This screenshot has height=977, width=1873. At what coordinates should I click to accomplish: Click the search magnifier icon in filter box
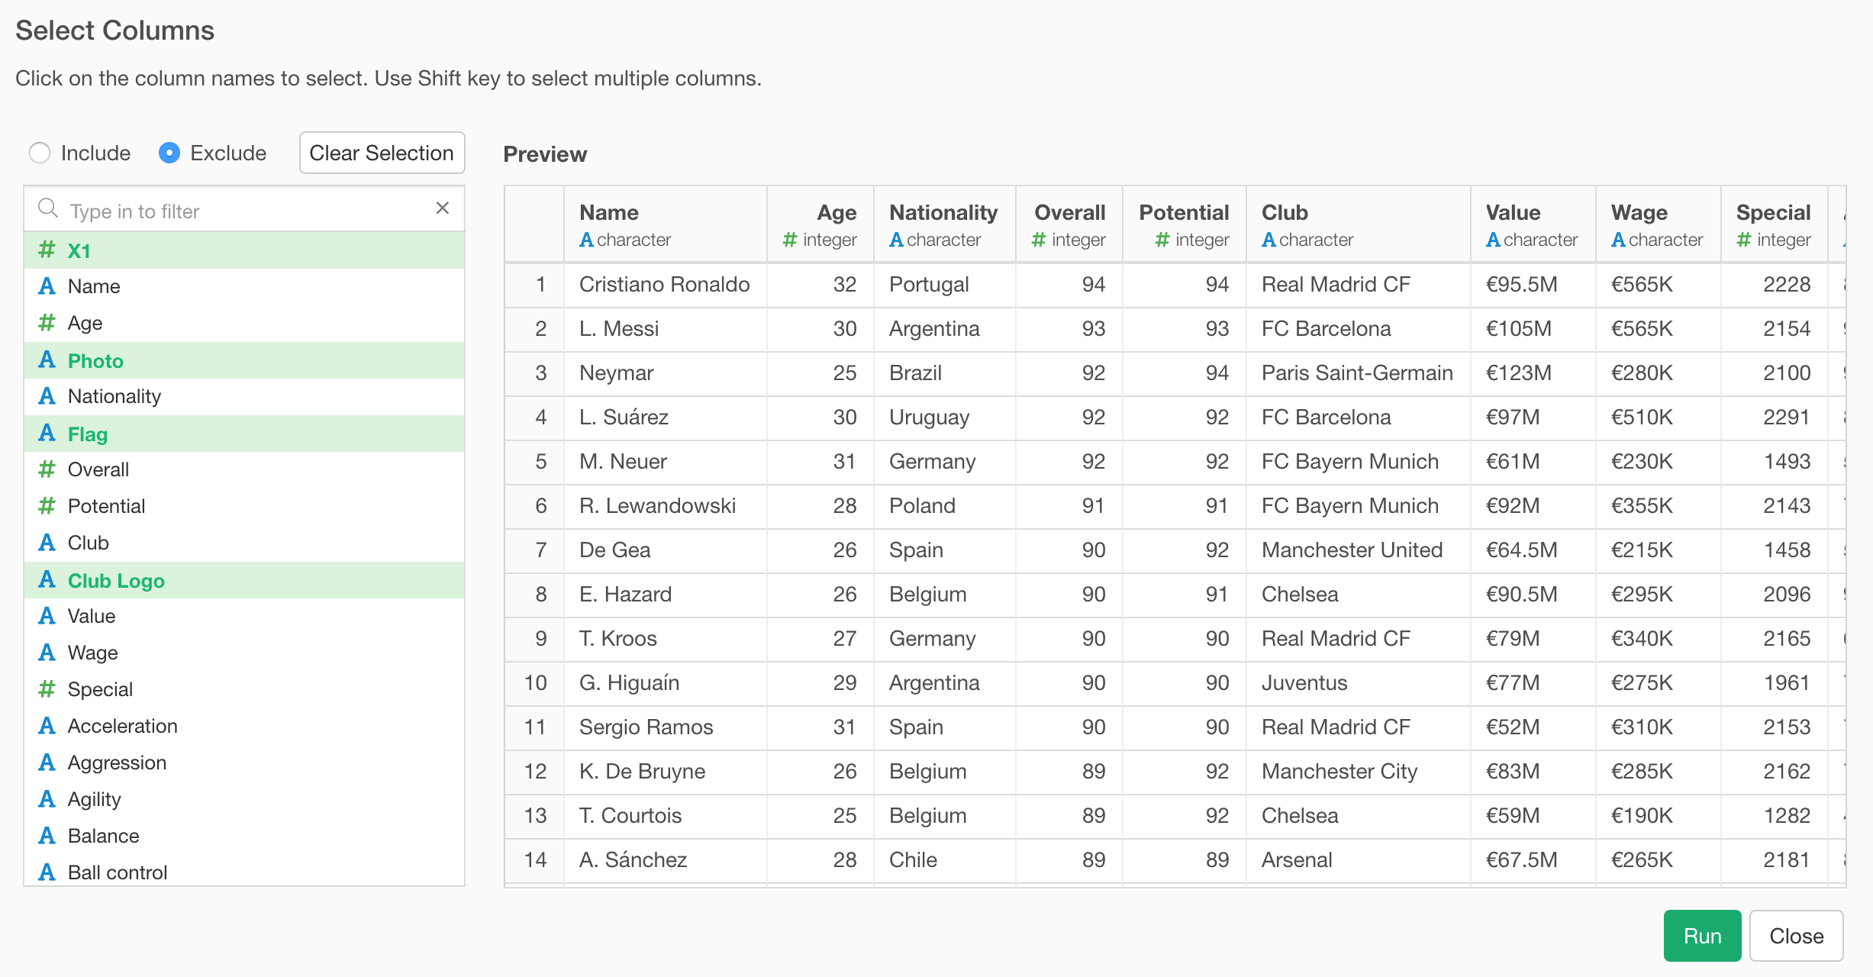coord(48,208)
